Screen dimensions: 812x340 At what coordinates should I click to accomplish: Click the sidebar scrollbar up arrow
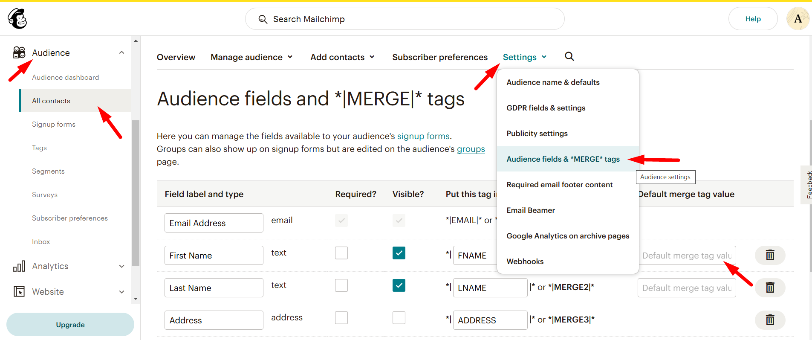click(x=136, y=41)
